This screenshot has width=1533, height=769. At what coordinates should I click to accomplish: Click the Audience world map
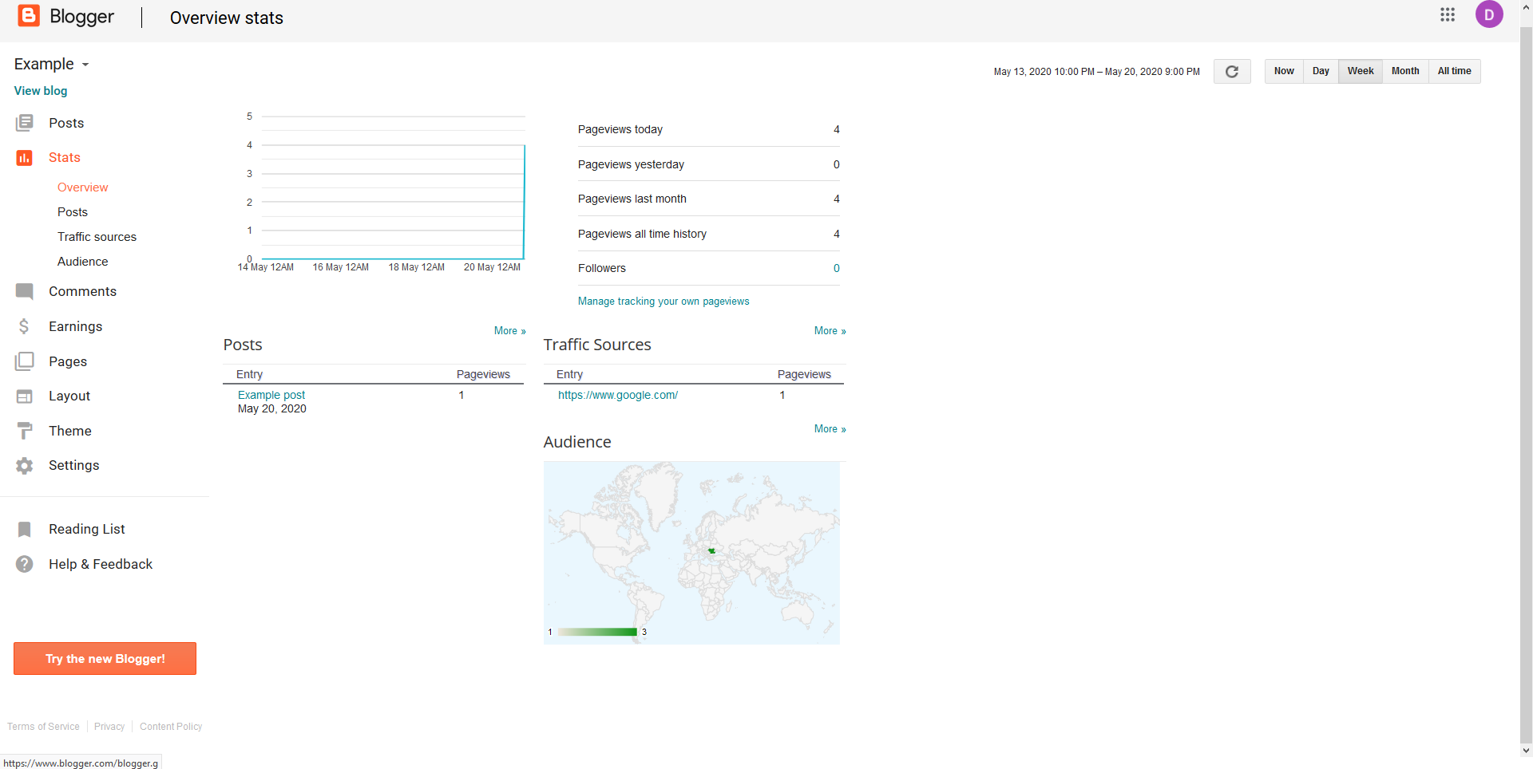[691, 553]
